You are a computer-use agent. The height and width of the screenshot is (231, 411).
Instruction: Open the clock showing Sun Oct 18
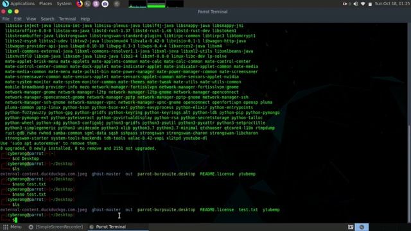392,4
